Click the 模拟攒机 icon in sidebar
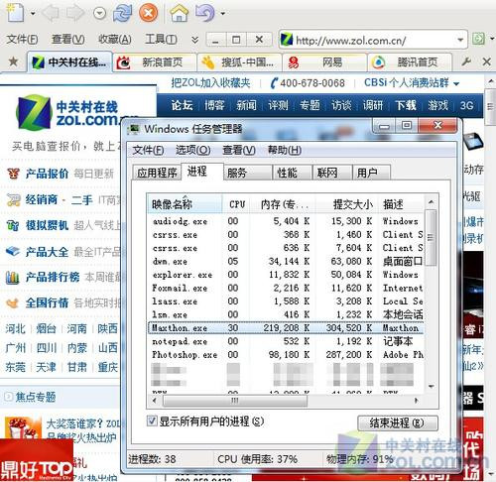Viewport: 496px width, 482px height. pyautogui.click(x=13, y=226)
